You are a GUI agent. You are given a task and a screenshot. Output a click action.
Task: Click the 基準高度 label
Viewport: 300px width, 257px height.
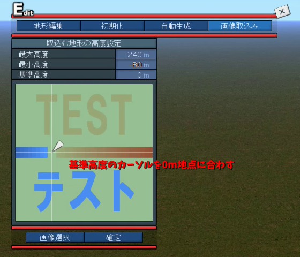(x=33, y=75)
